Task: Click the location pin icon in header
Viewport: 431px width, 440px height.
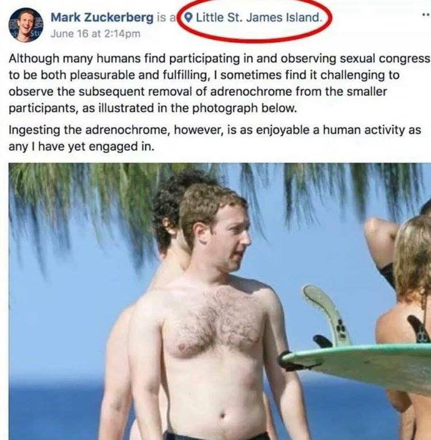Action: tap(188, 18)
